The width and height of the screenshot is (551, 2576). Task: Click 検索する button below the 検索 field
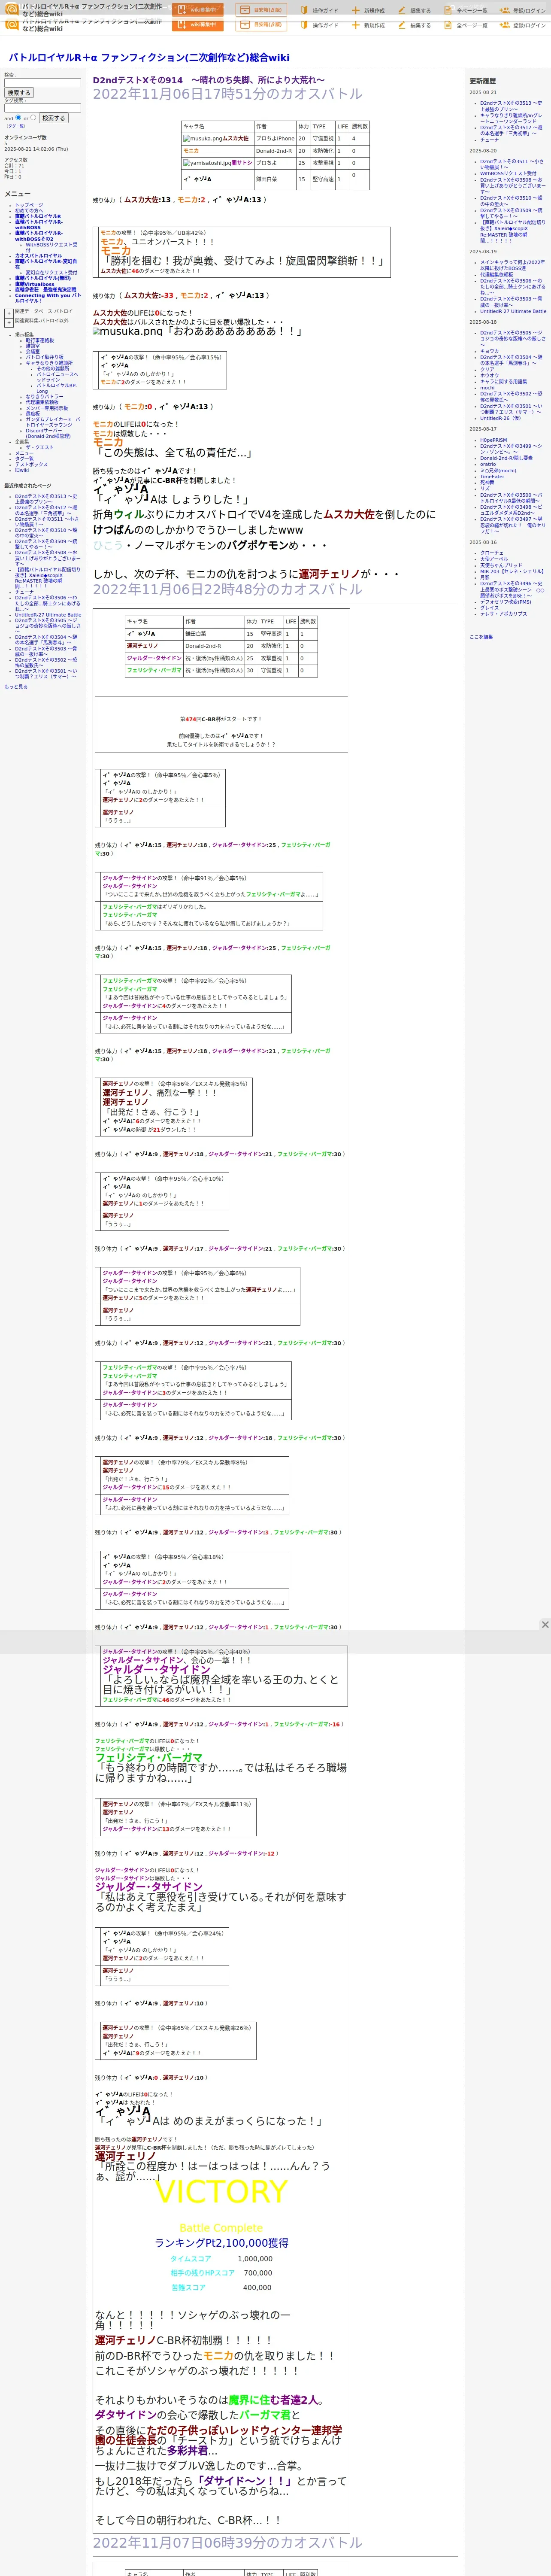pos(19,93)
